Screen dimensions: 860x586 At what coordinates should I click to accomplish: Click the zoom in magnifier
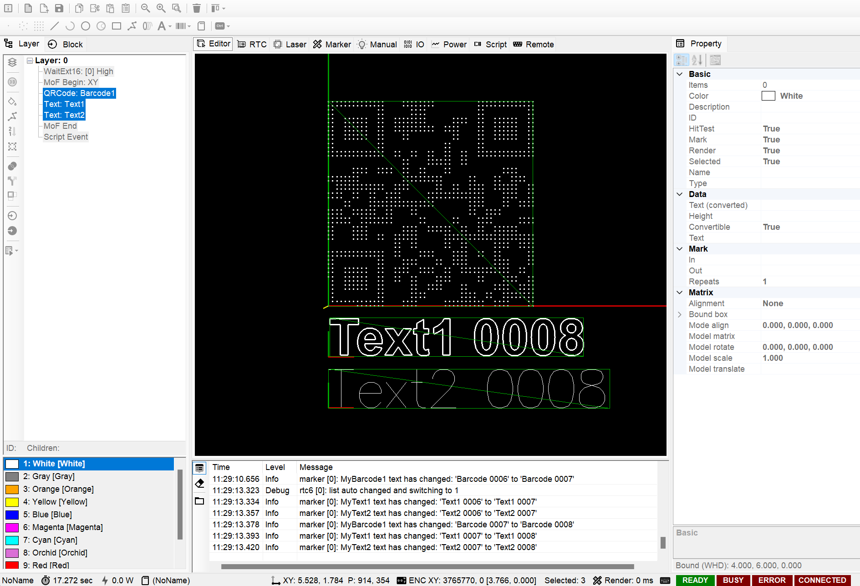tap(161, 8)
